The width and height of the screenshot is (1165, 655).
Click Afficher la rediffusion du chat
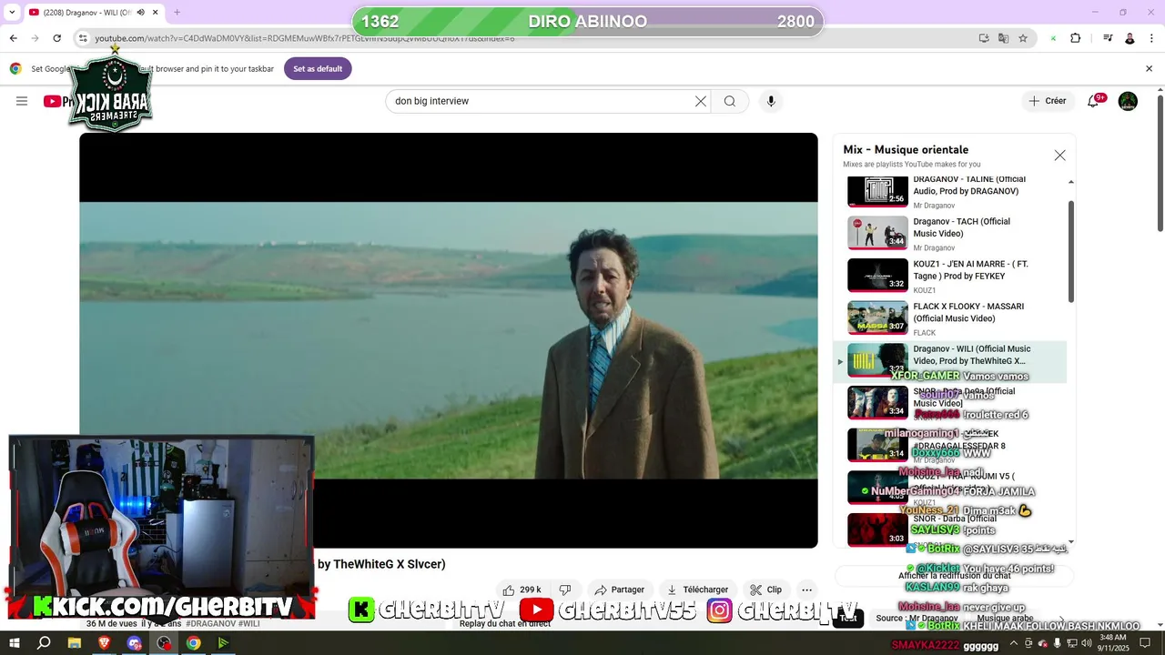click(955, 576)
